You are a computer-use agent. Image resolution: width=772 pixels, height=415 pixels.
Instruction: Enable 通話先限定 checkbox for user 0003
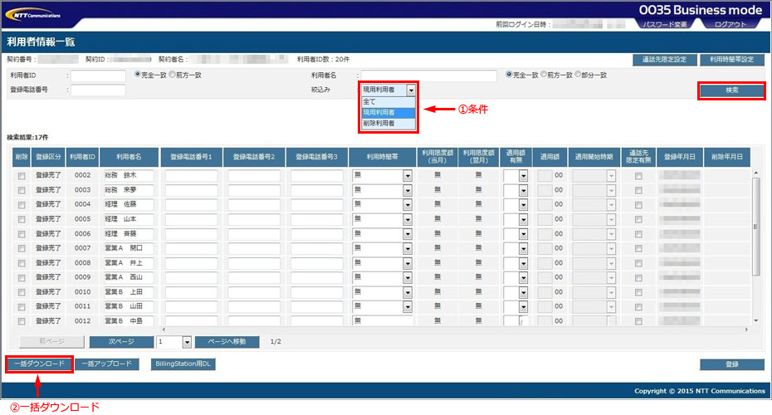coord(638,190)
